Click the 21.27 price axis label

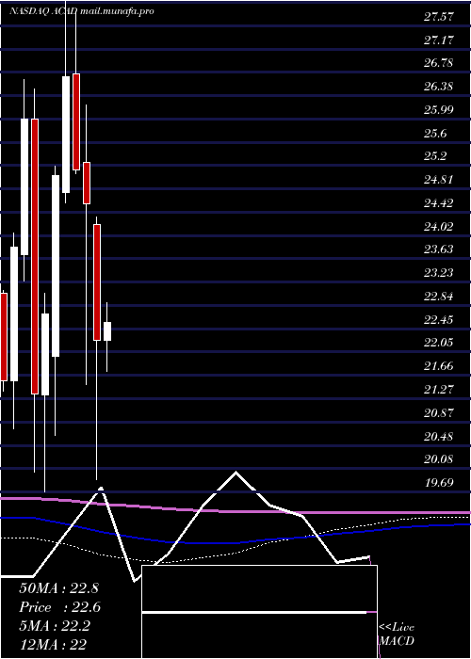(x=439, y=390)
